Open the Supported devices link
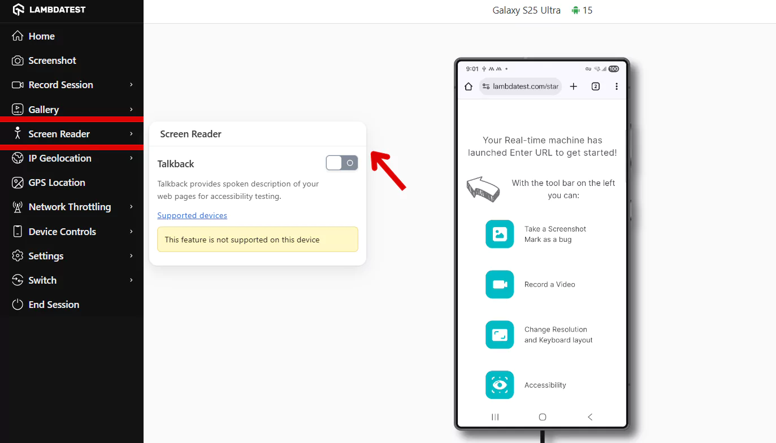Image resolution: width=776 pixels, height=443 pixels. click(192, 215)
